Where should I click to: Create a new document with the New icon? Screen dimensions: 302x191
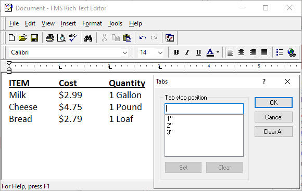pos(12,37)
